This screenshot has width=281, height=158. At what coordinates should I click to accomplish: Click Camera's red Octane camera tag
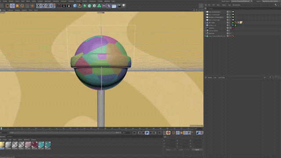[x=233, y=28]
